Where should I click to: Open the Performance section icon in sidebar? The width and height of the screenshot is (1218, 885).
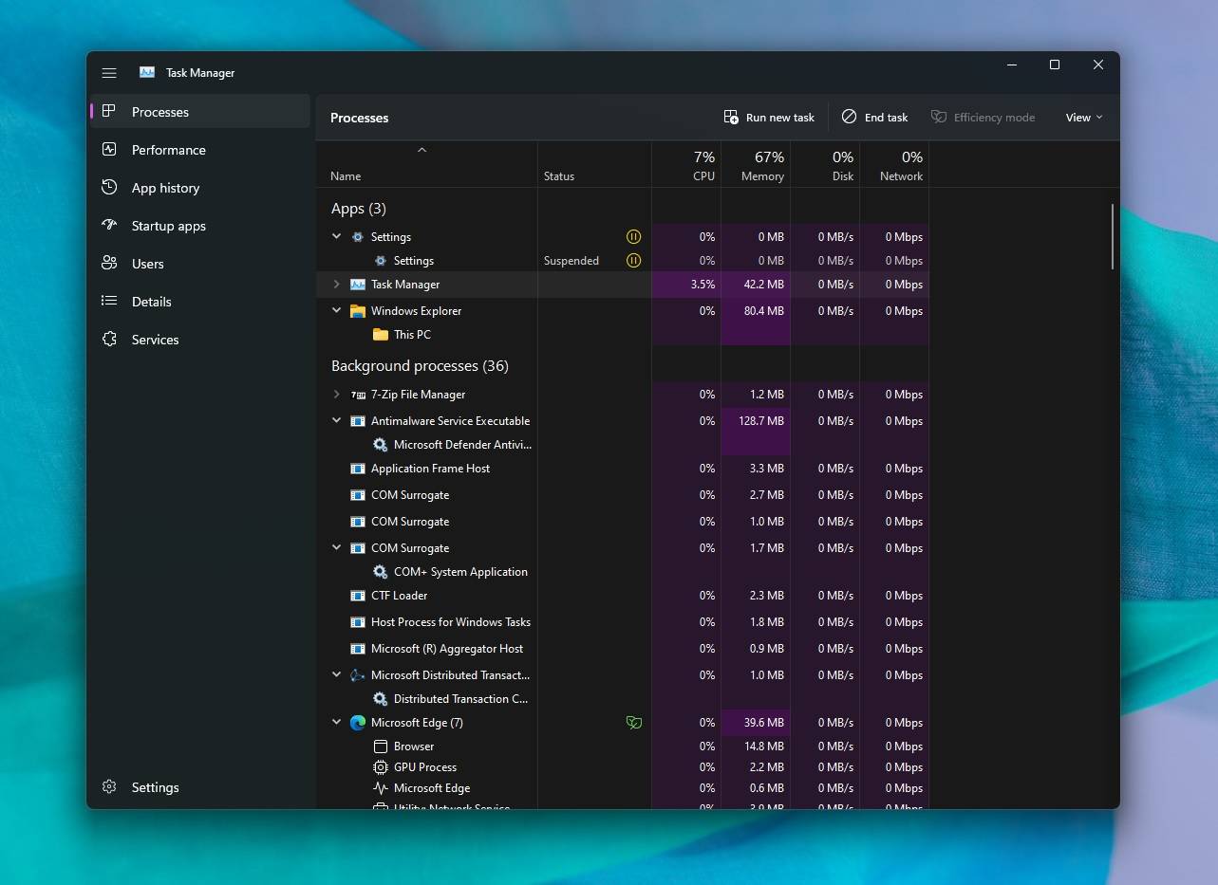pos(109,150)
